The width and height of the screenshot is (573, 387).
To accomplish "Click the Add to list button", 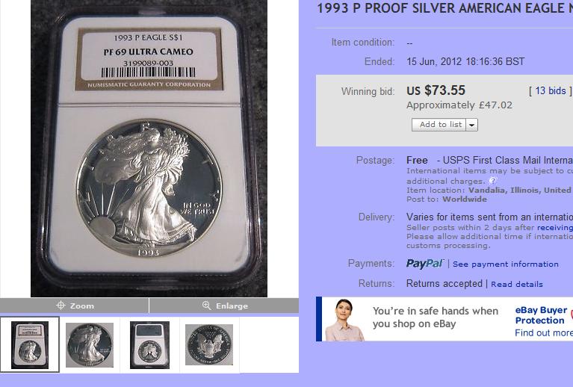I will (439, 125).
